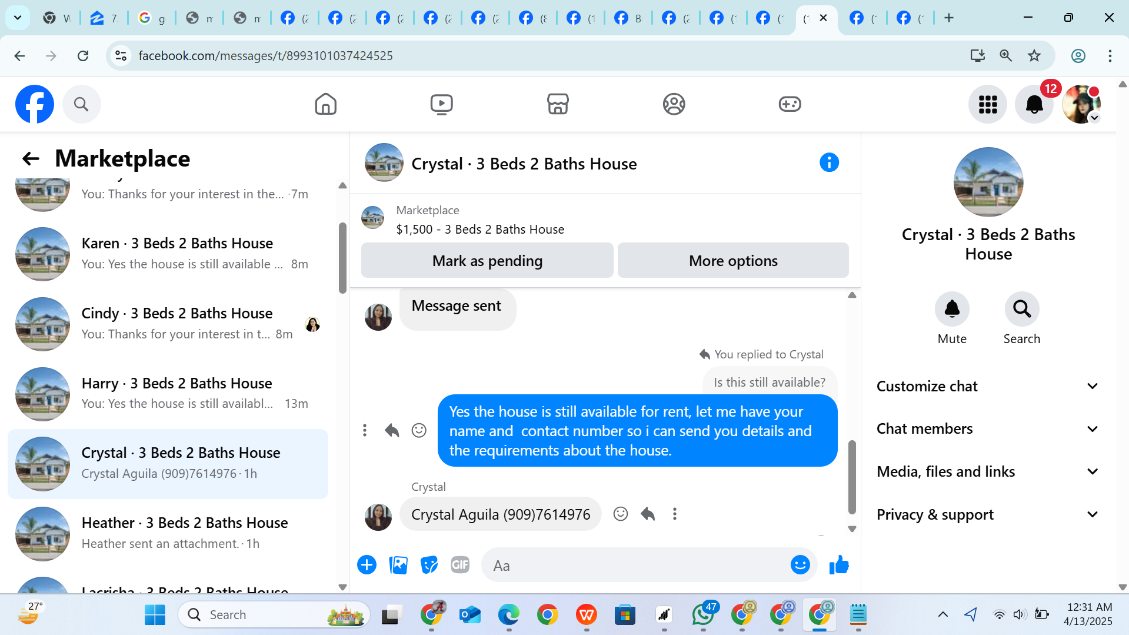The image size is (1129, 635).
Task: Expand Privacy & support section
Action: (987, 514)
